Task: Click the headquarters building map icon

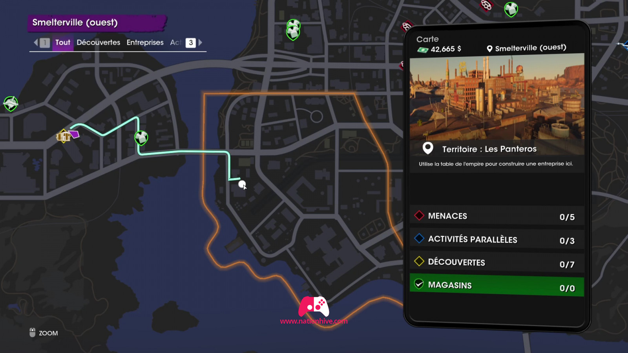Action: point(64,136)
